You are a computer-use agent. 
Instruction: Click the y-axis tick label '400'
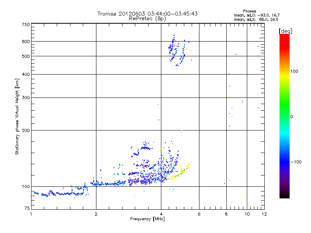click(26, 74)
